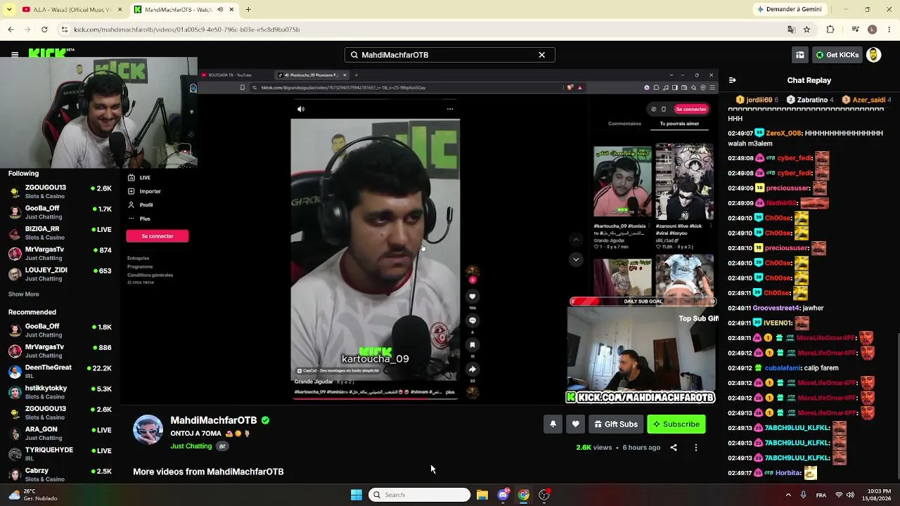Toggle notifications bell for MahdiMachfarOTB
Screen dimensions: 900x506
(x=553, y=424)
